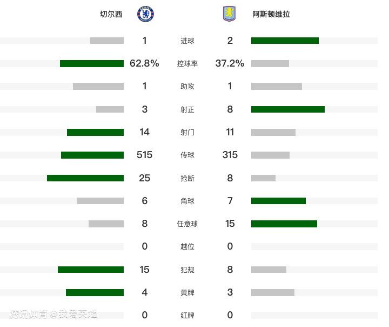Click Aston Villa's 37.2% possession bar
Screen dimensions: 389x327
click(x=270, y=63)
